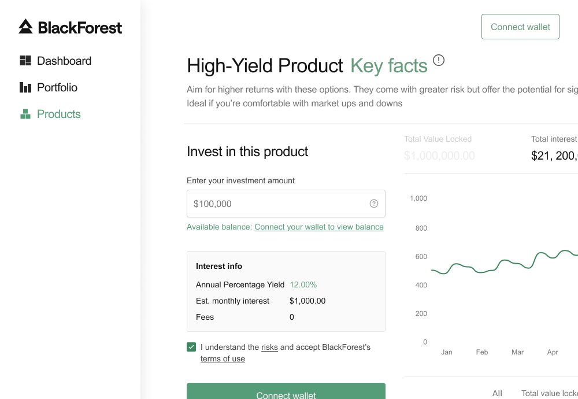Click the Portfolio bar chart icon

coord(25,87)
